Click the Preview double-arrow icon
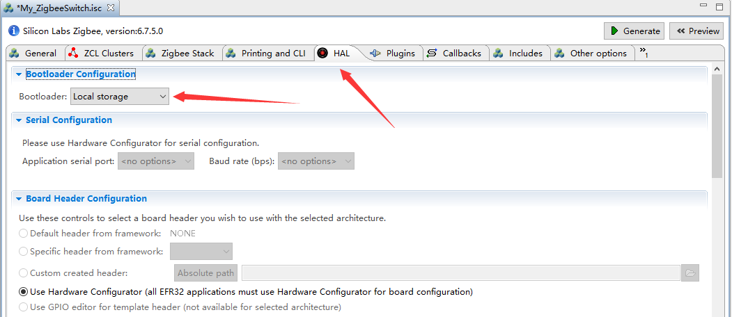This screenshot has width=732, height=317. coord(680,31)
